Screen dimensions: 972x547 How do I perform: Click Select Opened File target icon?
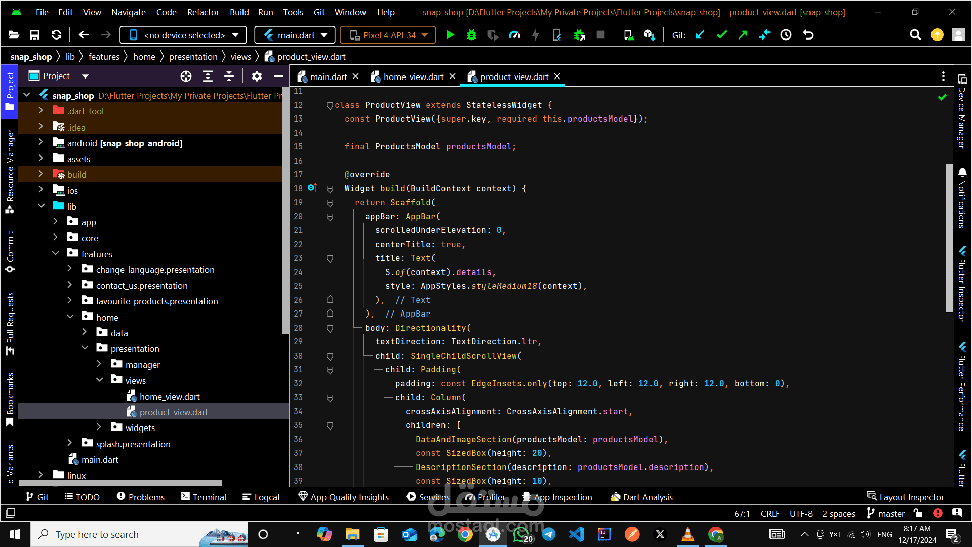[186, 76]
